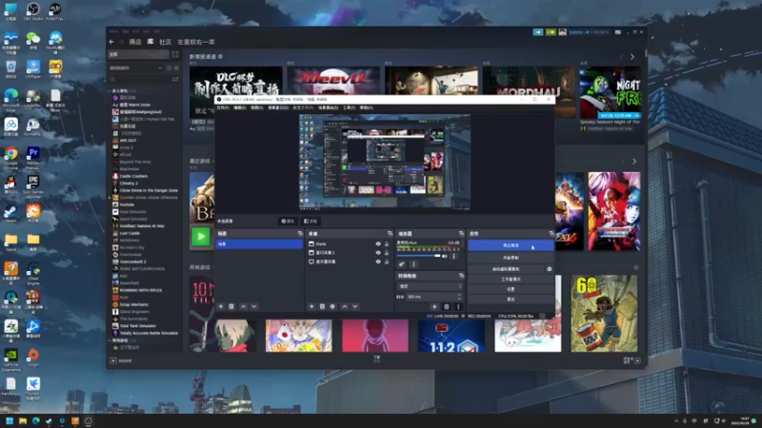This screenshot has height=428, width=762.
Task: Float the Sources dock panel
Action: pos(390,234)
